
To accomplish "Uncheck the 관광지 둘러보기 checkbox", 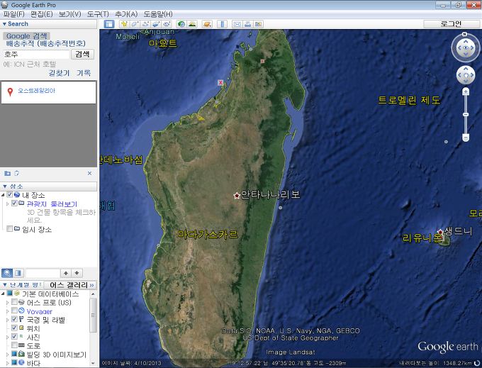I will 14,203.
